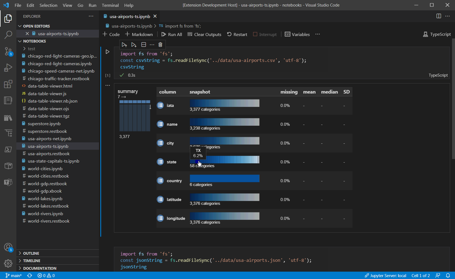Add a new Code cell
The width and height of the screenshot is (455, 279).
(111, 34)
